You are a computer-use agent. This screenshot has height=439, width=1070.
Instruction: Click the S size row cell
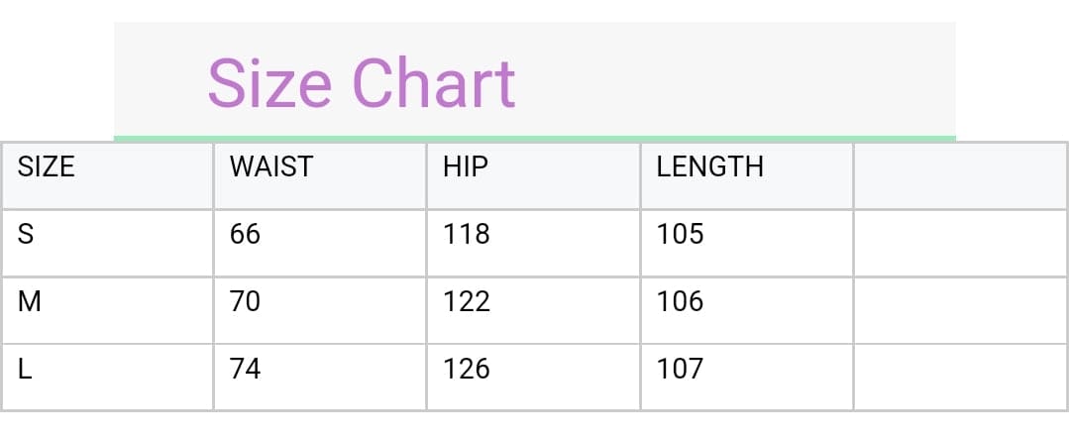[x=107, y=243]
